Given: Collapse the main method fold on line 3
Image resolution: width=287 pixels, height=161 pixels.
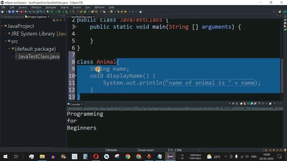Looking at the screenshot, I should (76, 27).
